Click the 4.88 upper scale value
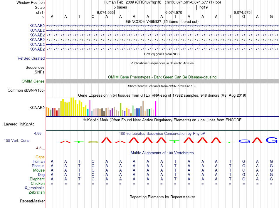This screenshot has height=208, width=279. (38, 133)
